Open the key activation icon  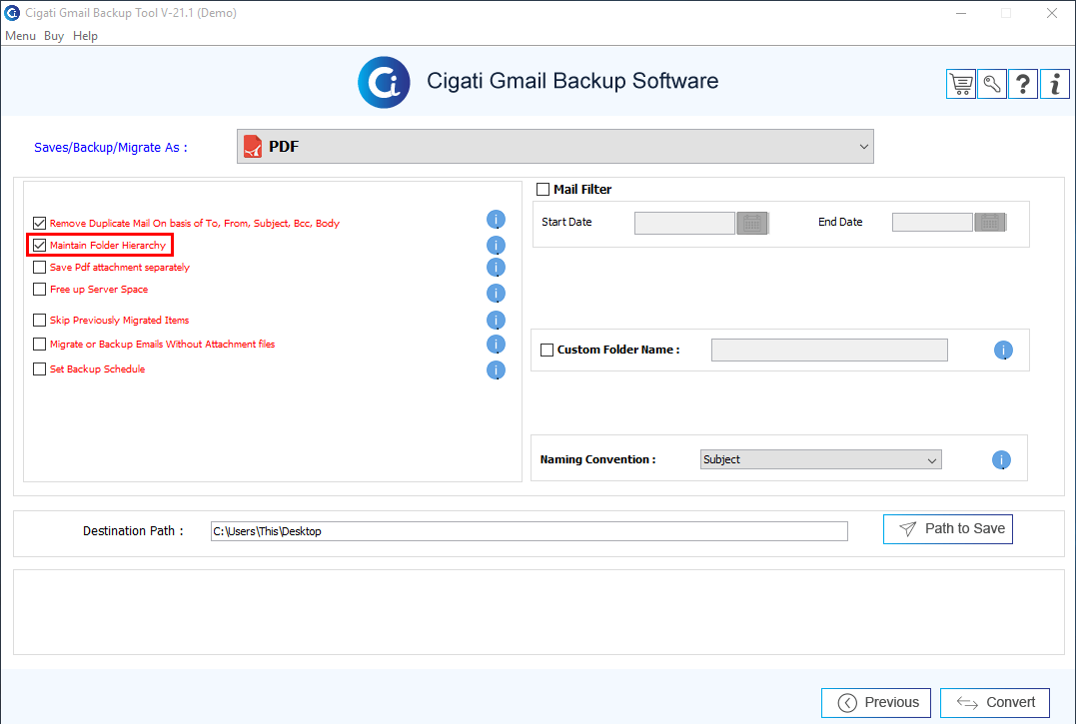point(992,84)
